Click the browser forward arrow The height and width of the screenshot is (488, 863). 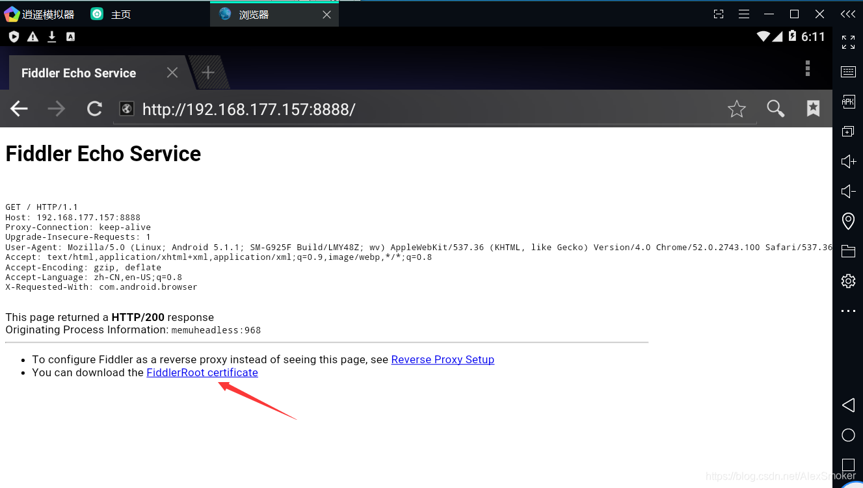[x=57, y=109]
